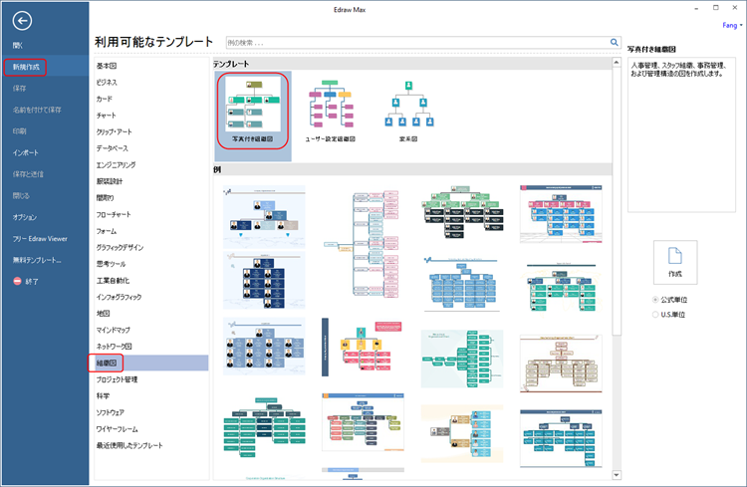Click the red exit icon beside 終了
The height and width of the screenshot is (487, 747).
point(17,281)
